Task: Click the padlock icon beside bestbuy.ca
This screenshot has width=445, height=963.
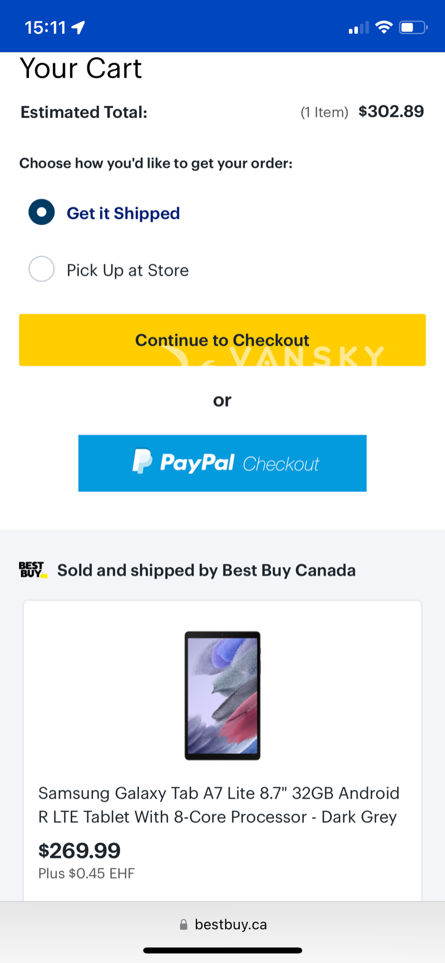Action: tap(184, 925)
